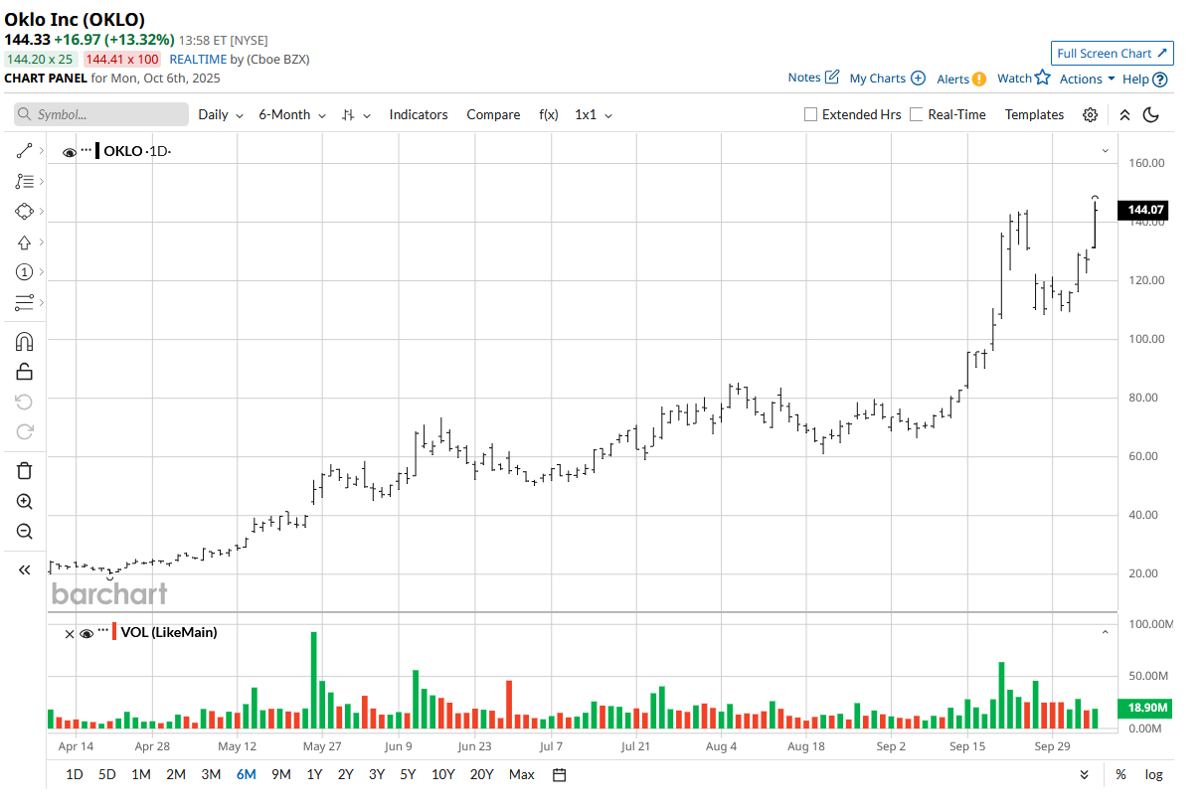The height and width of the screenshot is (808, 1204).
Task: Click the Symbol search input field
Action: 101,115
